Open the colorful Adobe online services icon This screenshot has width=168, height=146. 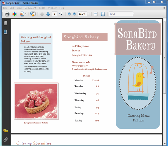pyautogui.click(x=15, y=14)
